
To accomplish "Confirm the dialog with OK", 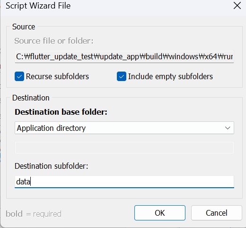I will (x=160, y=213).
